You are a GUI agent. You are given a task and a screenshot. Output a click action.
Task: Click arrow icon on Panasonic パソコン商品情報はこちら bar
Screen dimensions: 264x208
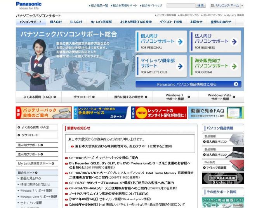point(236,84)
